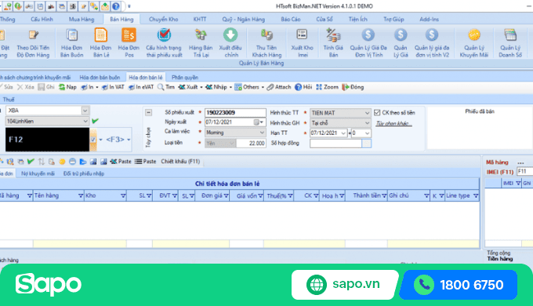Open the Báo Cáo ribbon tab
533x306 pixels.
291,19
